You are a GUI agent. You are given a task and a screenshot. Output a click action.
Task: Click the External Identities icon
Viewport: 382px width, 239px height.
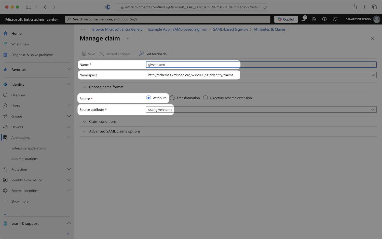point(5,191)
